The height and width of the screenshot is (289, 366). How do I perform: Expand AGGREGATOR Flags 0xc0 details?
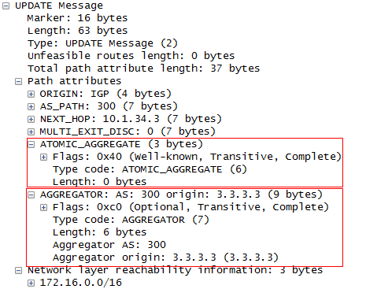43,208
